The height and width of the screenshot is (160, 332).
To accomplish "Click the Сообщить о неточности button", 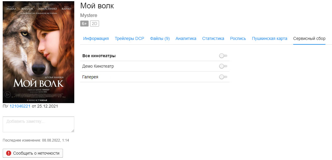I will tap(33, 153).
